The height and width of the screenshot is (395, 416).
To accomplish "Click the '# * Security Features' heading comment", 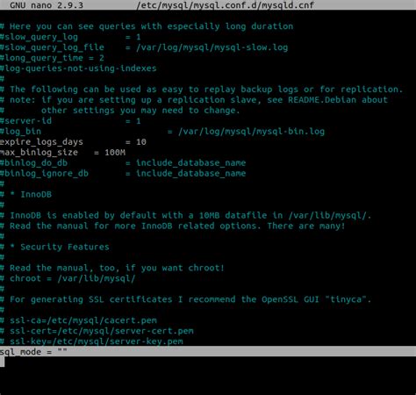I will click(54, 247).
